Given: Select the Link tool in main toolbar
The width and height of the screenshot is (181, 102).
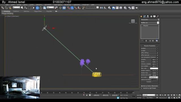Looking at the screenshot, I should (3, 8).
